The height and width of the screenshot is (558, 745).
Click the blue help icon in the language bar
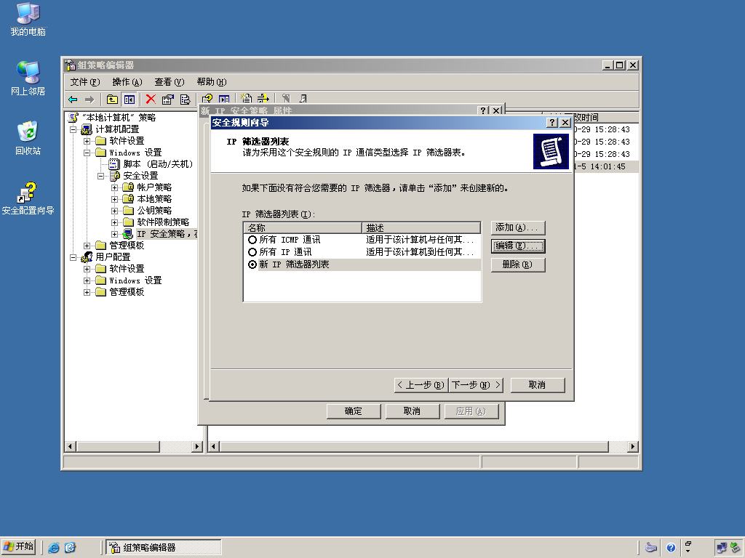click(671, 548)
